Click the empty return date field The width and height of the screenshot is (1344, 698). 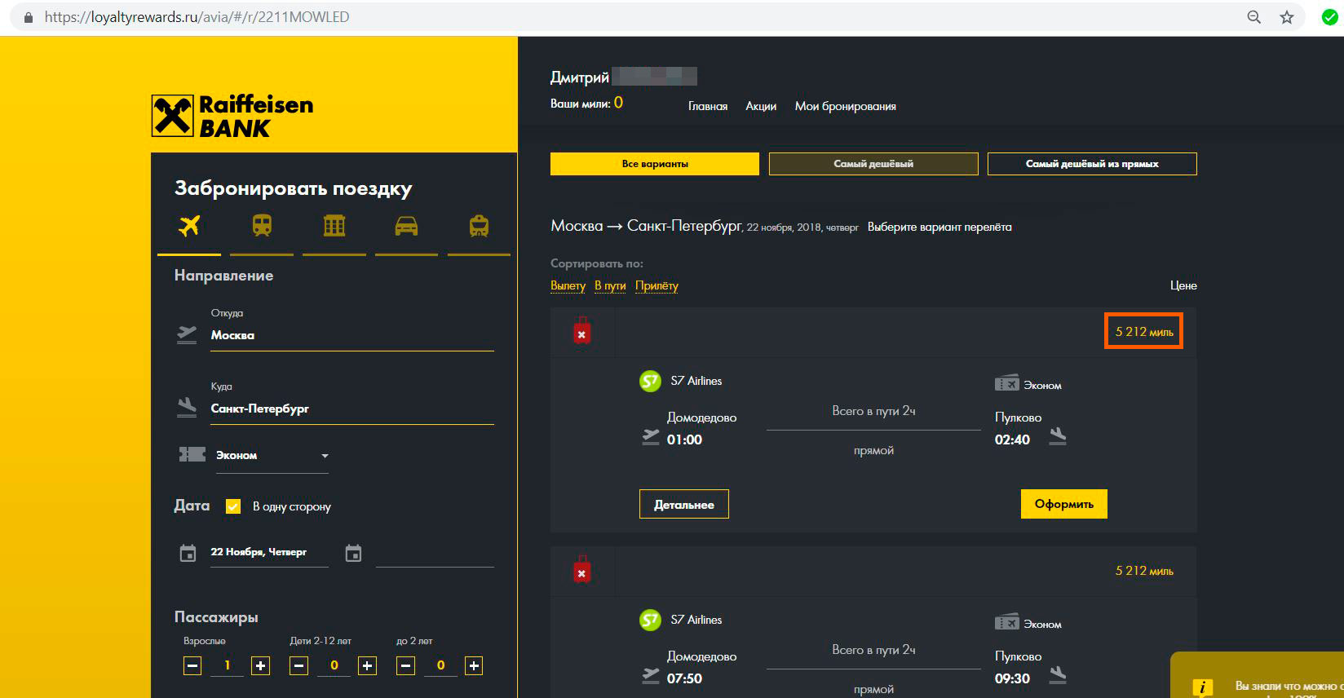(435, 553)
